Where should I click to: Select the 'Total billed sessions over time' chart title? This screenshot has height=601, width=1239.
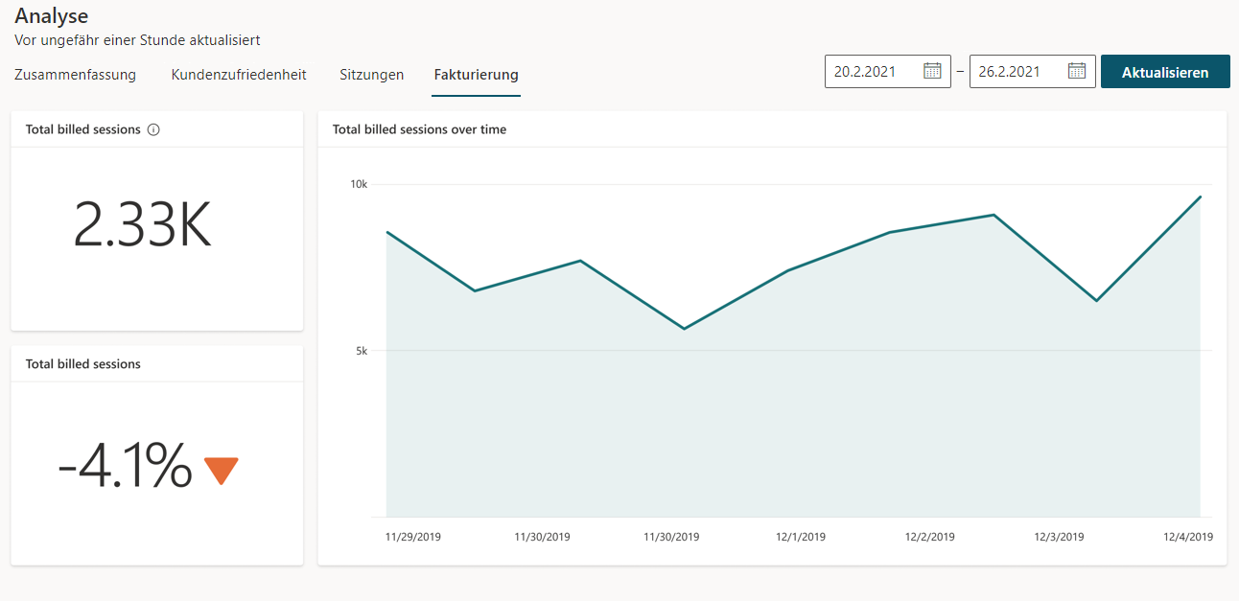click(x=419, y=129)
